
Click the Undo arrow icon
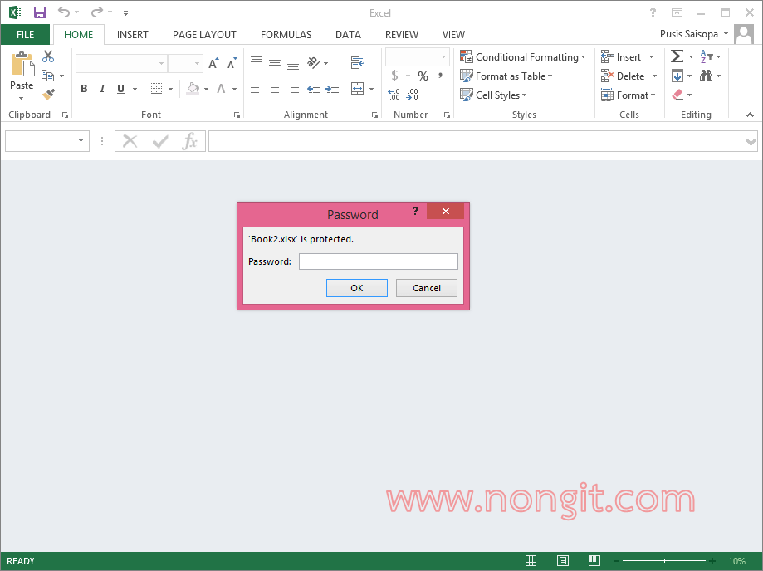point(64,12)
